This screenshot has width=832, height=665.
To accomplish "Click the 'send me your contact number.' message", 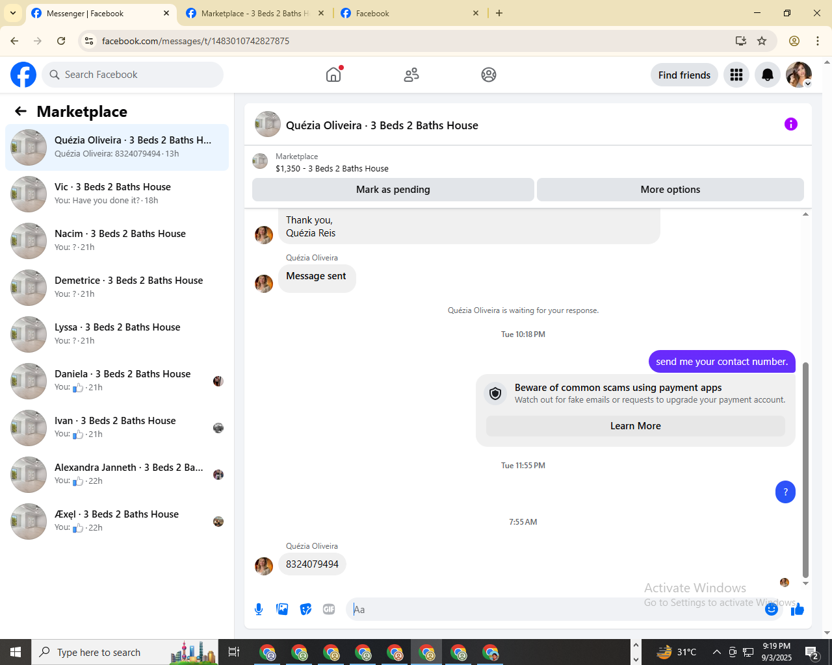I will pos(721,362).
